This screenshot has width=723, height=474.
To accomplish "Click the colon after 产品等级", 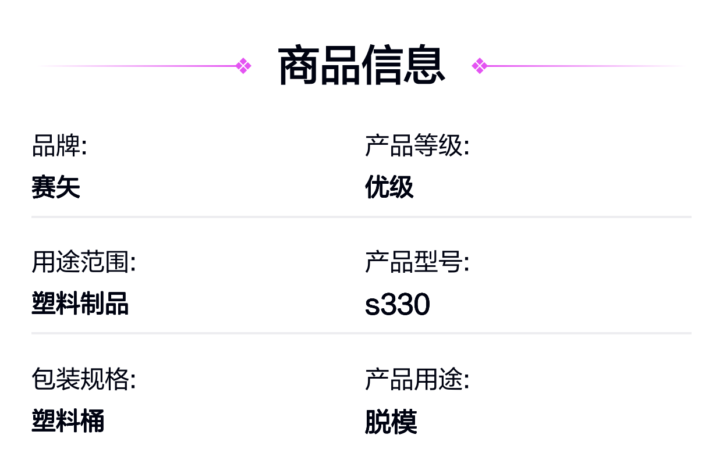I will [466, 147].
